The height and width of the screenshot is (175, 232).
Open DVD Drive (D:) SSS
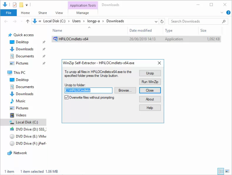(x=31, y=129)
